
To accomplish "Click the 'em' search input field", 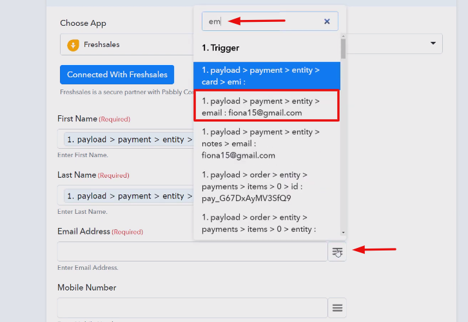I will (x=270, y=21).
